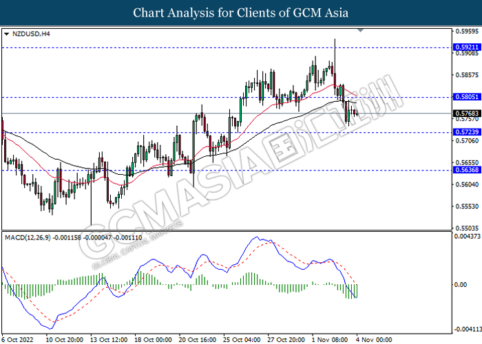Image resolution: width=482 pixels, height=344 pixels.
Task: Open the NZDUSD,H4 symbol dropdown arrow
Action: [x=6, y=34]
